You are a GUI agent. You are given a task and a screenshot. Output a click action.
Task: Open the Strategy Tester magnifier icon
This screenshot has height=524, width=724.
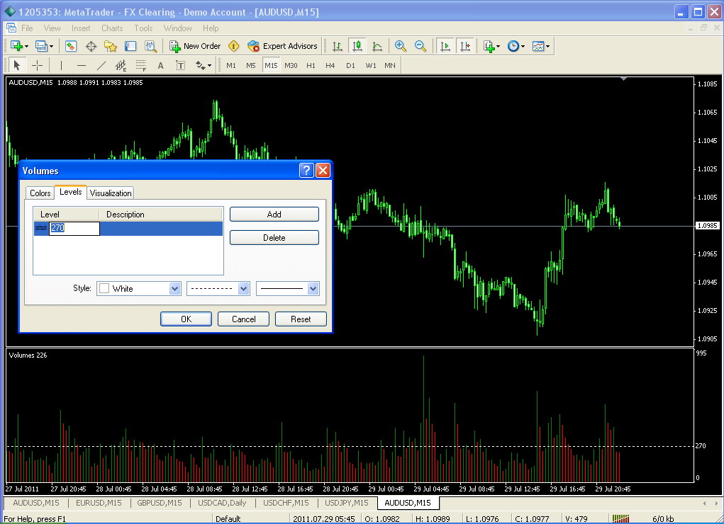pyautogui.click(x=150, y=46)
